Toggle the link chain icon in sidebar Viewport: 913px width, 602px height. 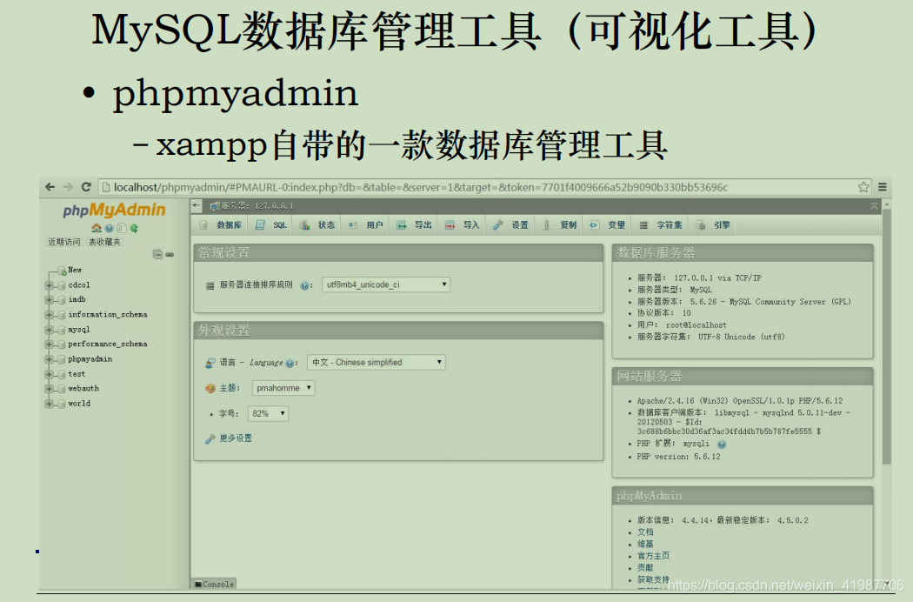(170, 254)
